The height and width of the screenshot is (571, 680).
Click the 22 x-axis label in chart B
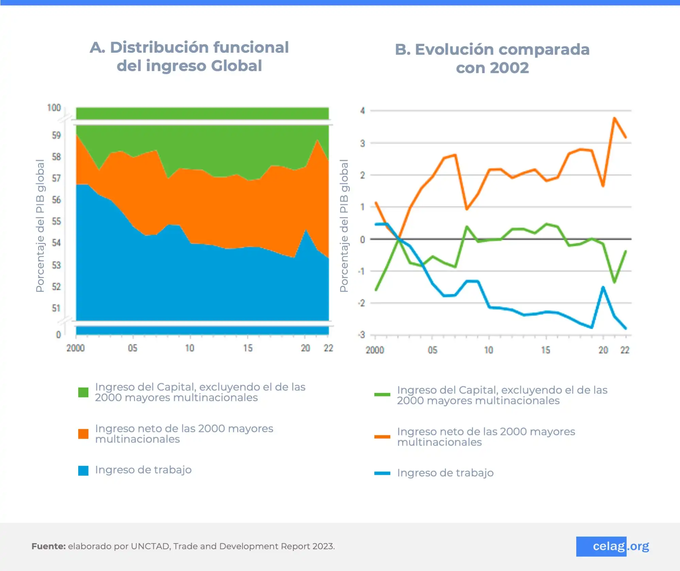click(x=625, y=350)
